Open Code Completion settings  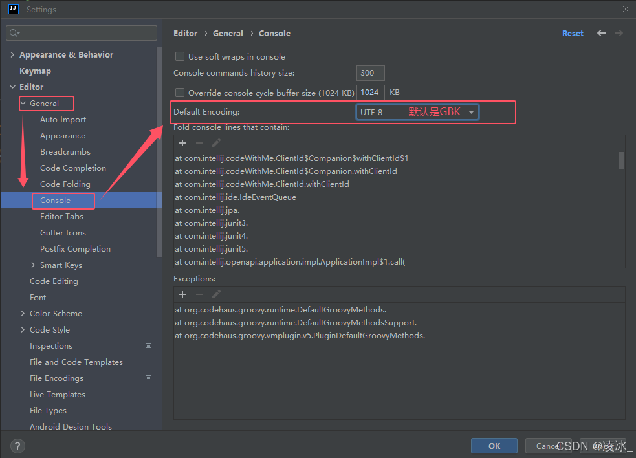tap(73, 168)
